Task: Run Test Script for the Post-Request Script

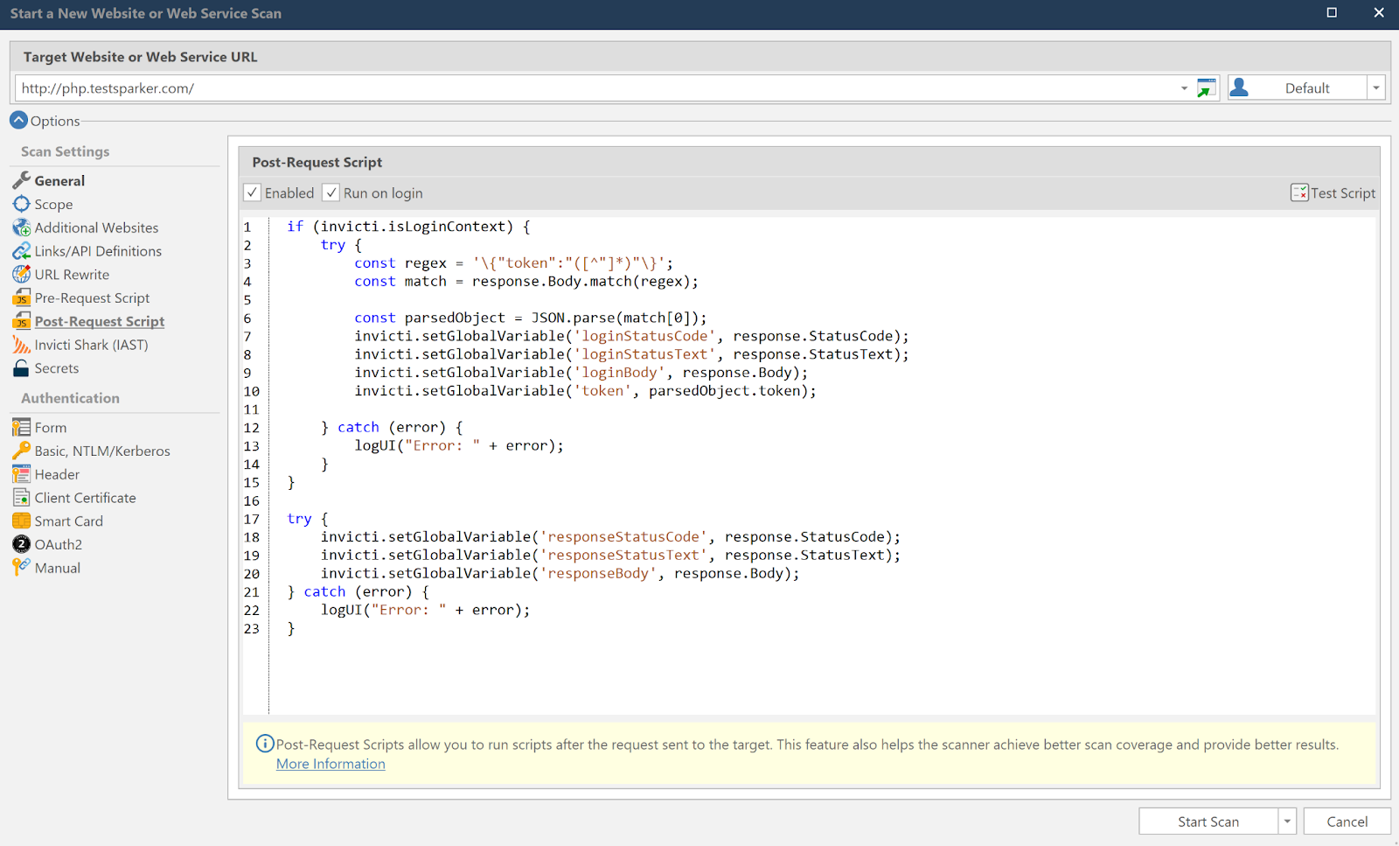Action: pyautogui.click(x=1333, y=192)
